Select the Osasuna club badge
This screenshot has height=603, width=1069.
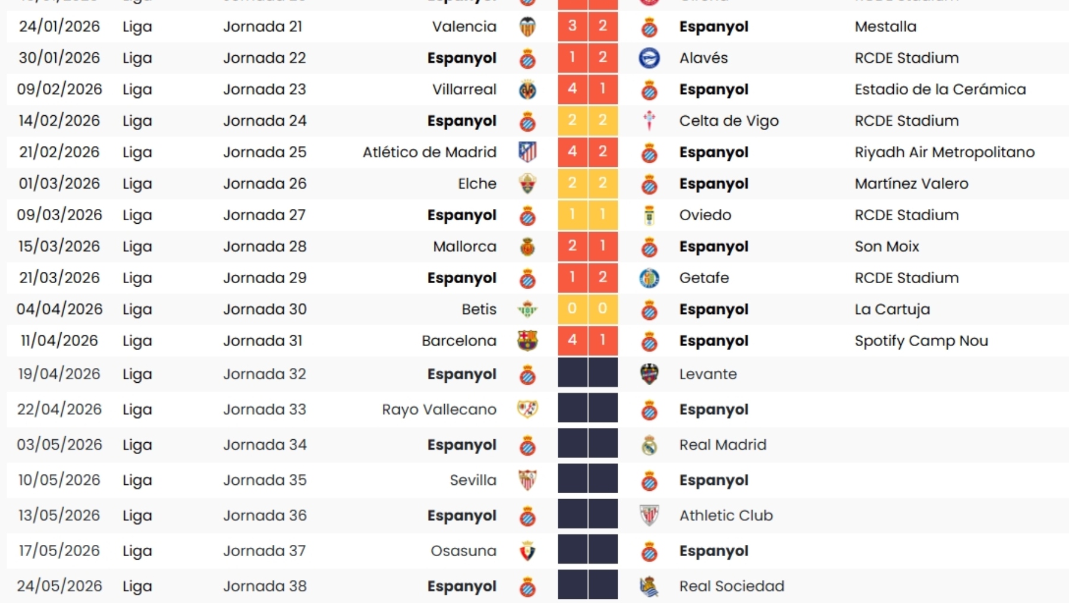click(x=529, y=550)
